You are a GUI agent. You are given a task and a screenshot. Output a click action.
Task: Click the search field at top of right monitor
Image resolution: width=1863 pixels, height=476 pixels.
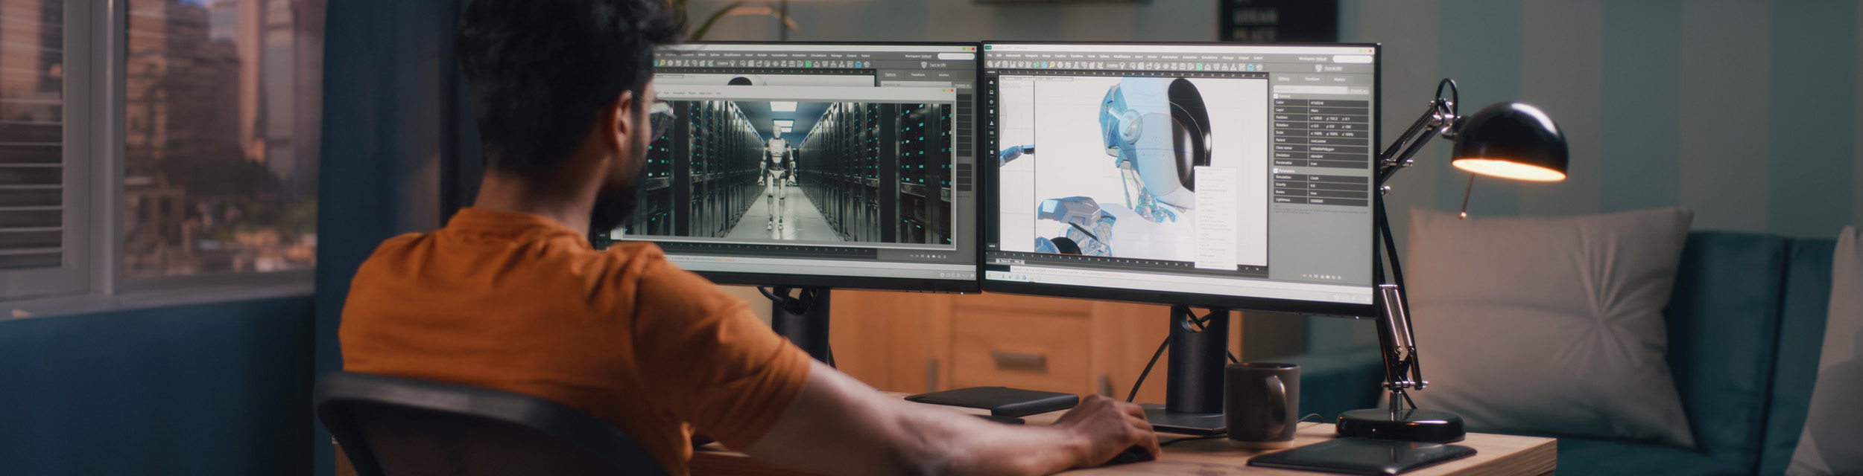1352,59
